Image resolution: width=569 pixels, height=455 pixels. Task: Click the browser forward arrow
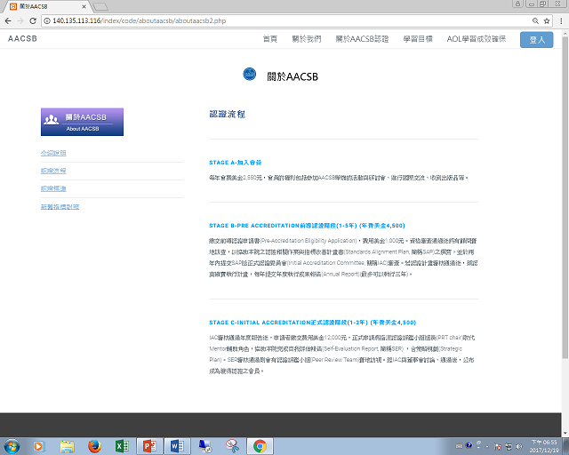(x=20, y=20)
